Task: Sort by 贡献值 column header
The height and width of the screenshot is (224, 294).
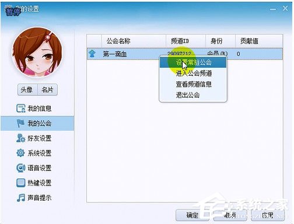Action: pyautogui.click(x=259, y=41)
